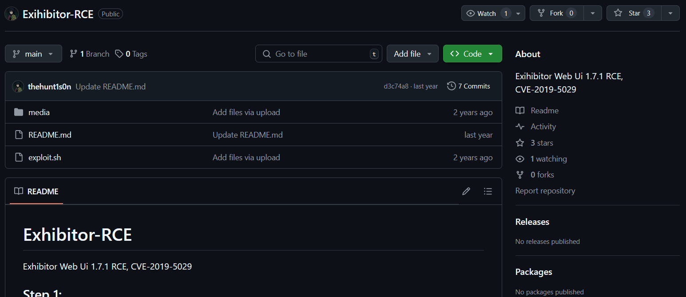Click the description text under About
686x297 pixels.
pos(569,83)
